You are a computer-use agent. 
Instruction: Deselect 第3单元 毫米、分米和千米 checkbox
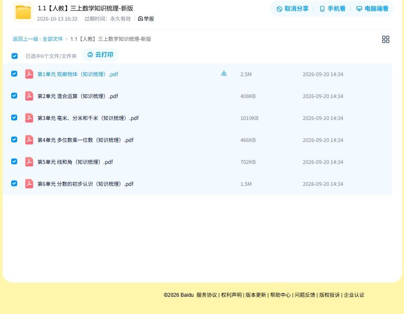14,117
